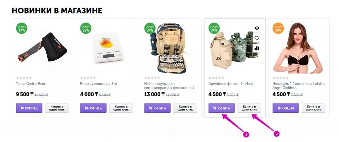Buy the Топор Gerber Bear axe
The width and height of the screenshot is (339, 142).
tap(29, 108)
